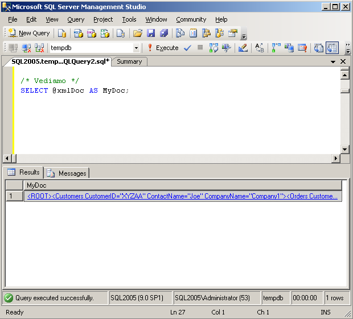
Task: Open the XML link starting with <ROOT><Customers
Action: click(x=182, y=196)
